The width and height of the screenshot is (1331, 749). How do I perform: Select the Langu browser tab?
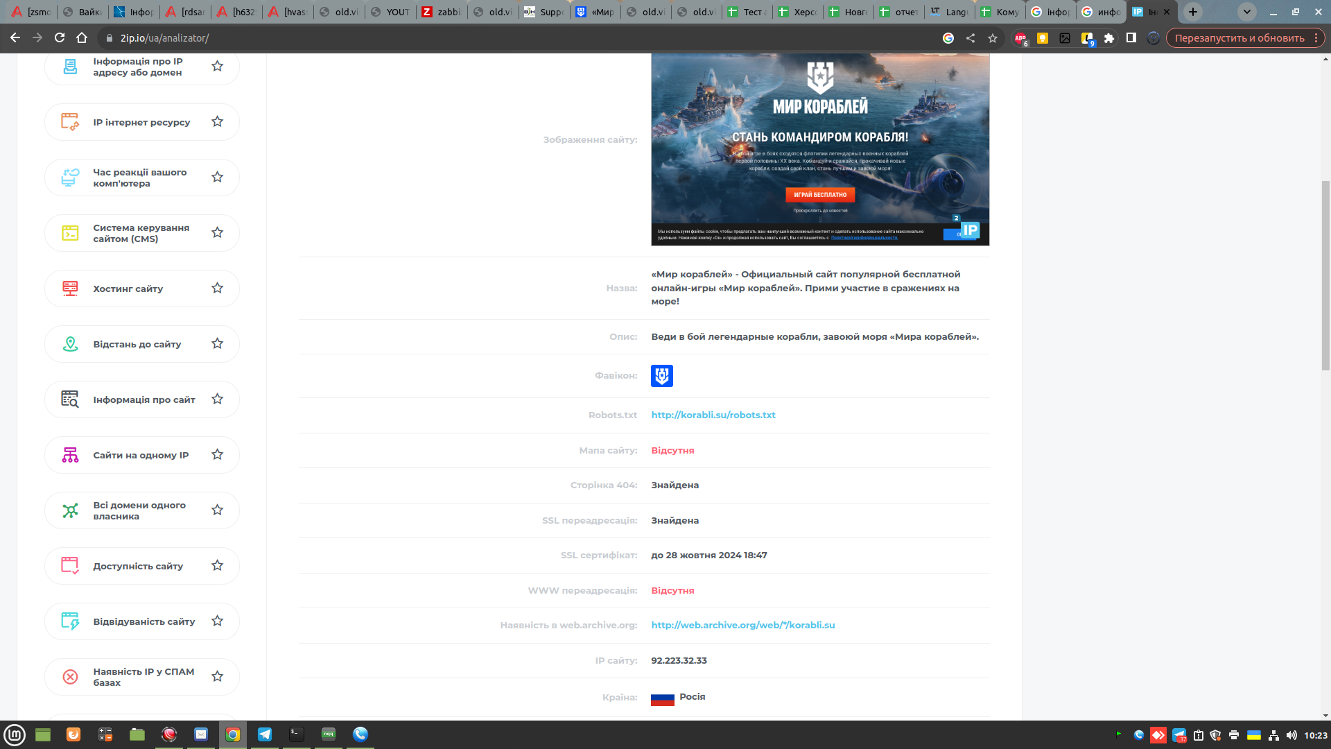click(949, 12)
